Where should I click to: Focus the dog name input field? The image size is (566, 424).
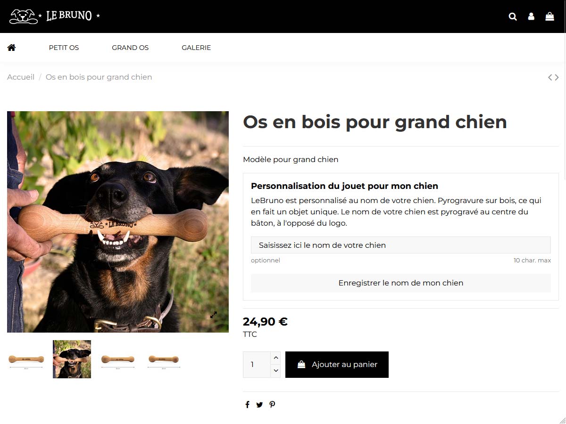coord(401,245)
